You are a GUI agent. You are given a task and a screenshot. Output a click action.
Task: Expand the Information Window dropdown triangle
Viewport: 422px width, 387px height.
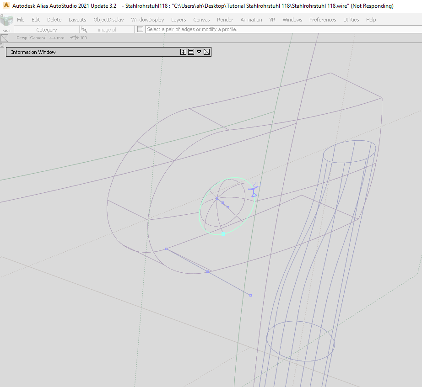click(x=199, y=52)
